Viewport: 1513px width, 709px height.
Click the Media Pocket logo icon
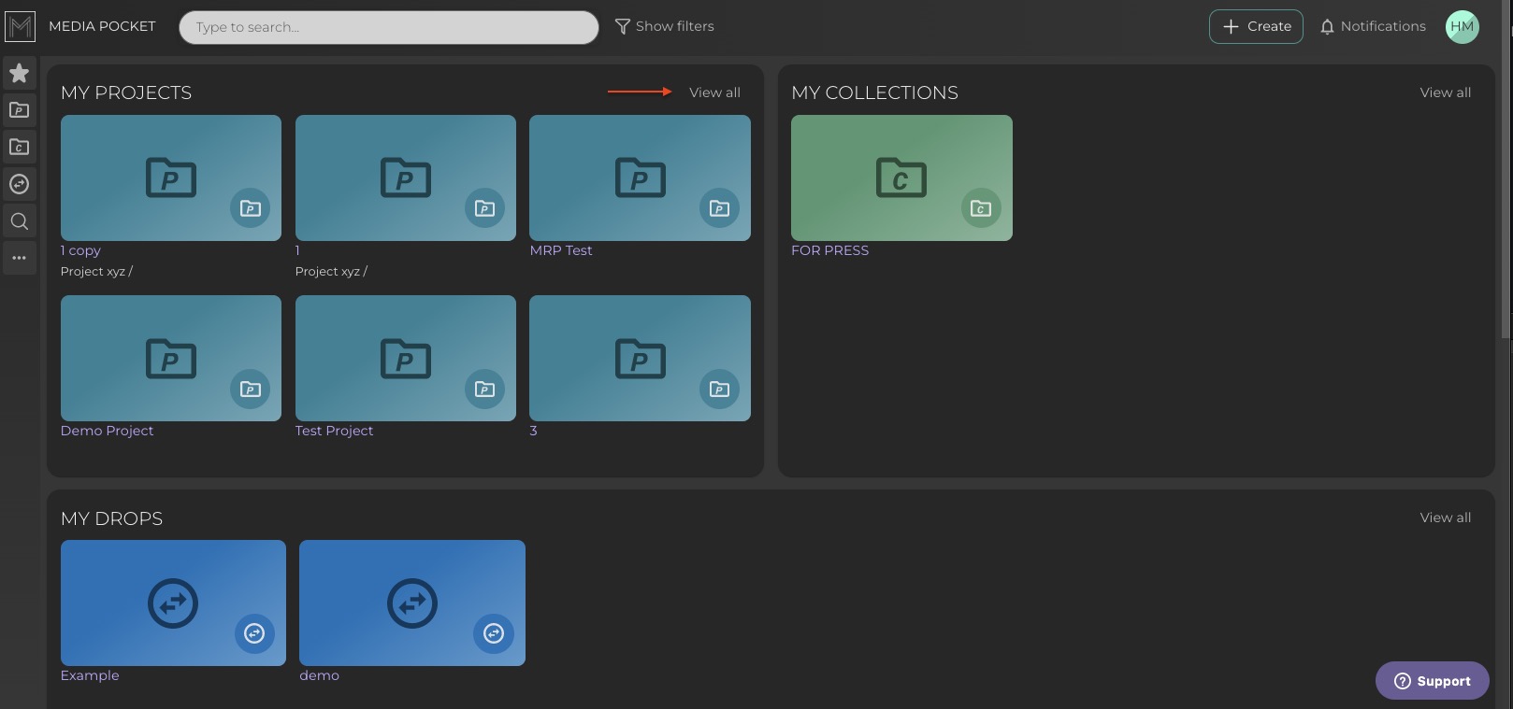(x=20, y=26)
